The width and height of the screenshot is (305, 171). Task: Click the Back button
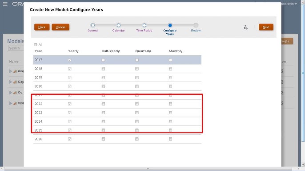point(42,27)
